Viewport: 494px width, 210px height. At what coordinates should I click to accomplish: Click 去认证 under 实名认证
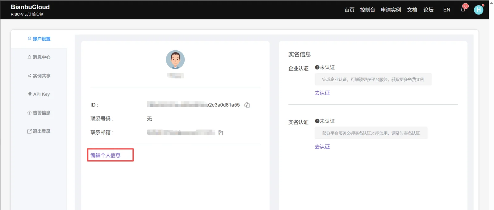[322, 147]
